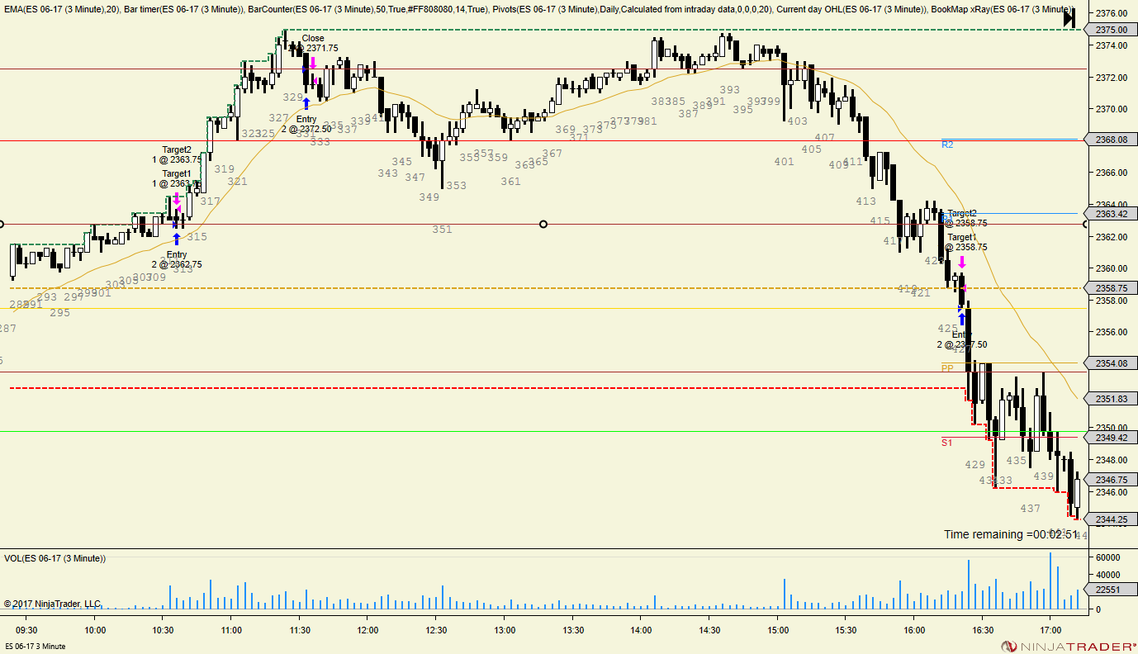This screenshot has width=1138, height=654.
Task: Click the VOL(ES 06-17 (3 Minute)) label
Action: tap(55, 558)
